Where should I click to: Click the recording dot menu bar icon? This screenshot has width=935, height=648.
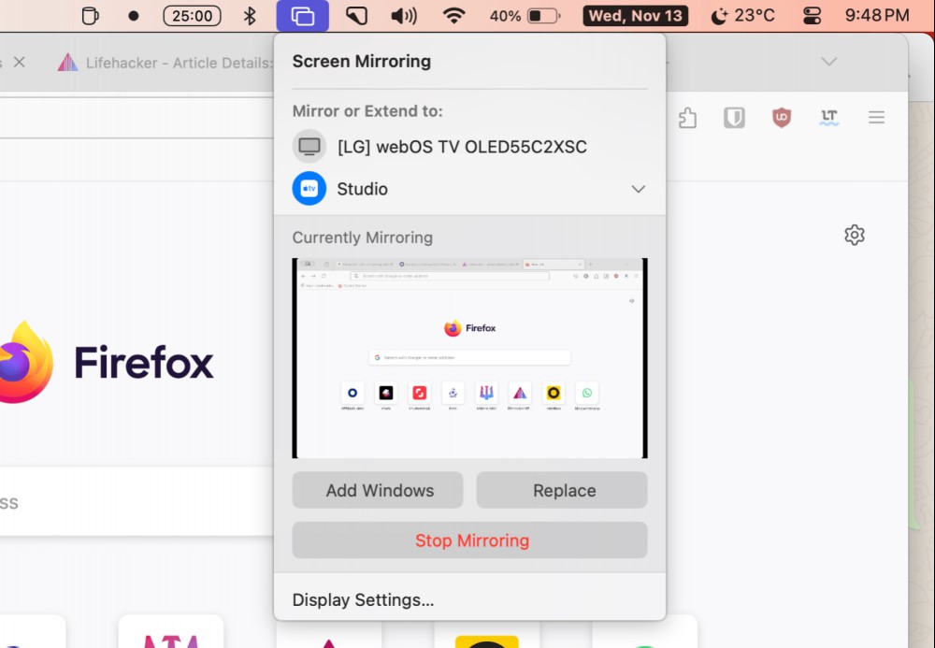click(x=134, y=16)
